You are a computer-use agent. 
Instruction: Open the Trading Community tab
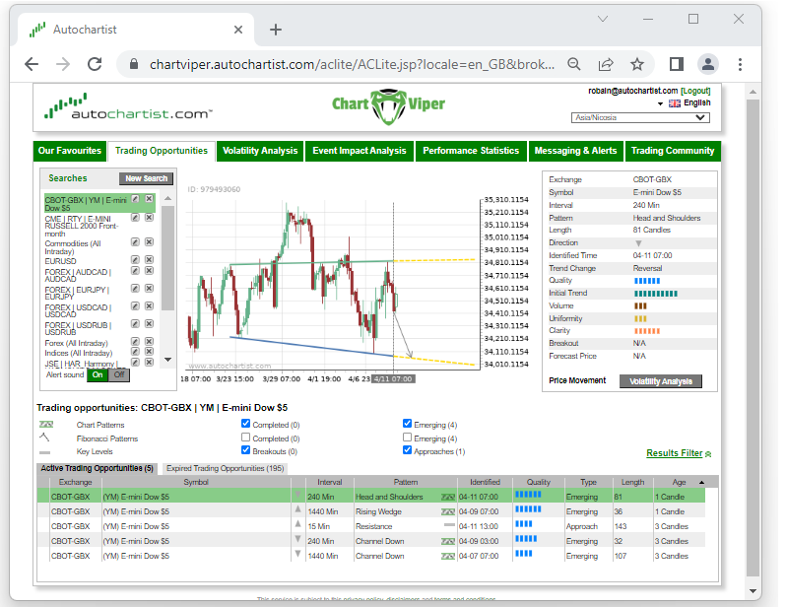[673, 151]
